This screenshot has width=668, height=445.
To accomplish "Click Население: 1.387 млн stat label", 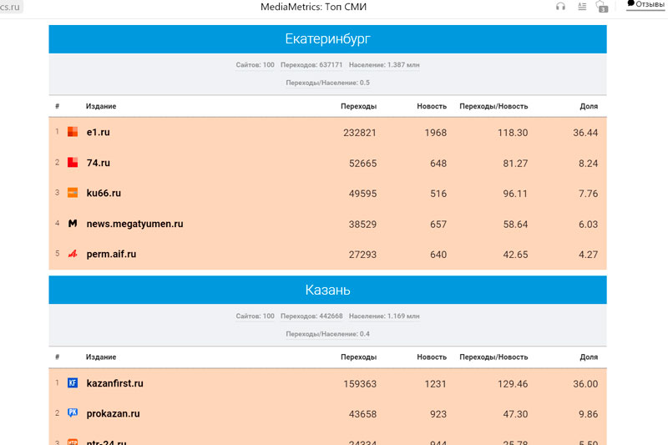I will point(384,65).
